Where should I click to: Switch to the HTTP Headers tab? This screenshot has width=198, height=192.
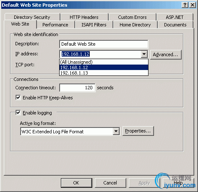84,17
